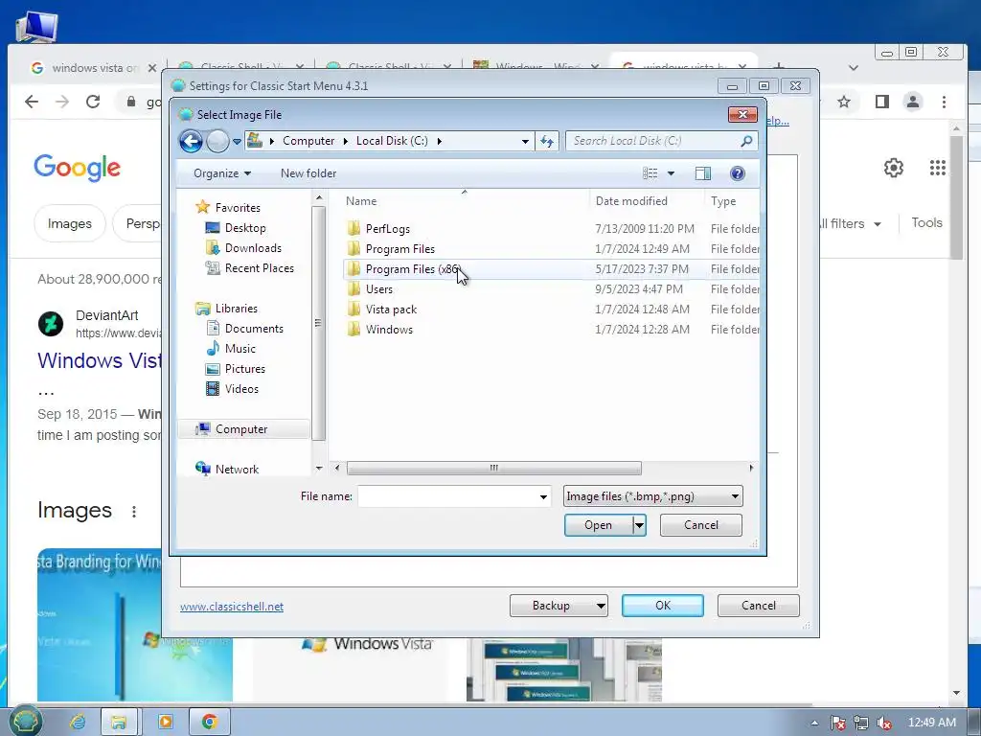
Task: Cancel the Select Image File dialog
Action: click(700, 525)
